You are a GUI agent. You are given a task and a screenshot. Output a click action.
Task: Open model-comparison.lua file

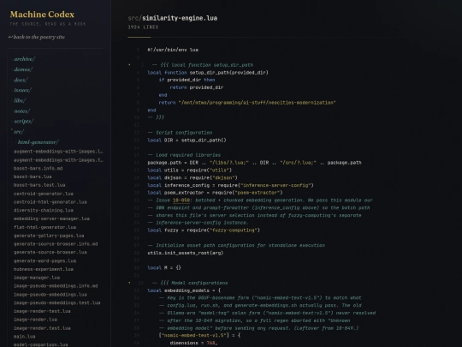point(41,344)
